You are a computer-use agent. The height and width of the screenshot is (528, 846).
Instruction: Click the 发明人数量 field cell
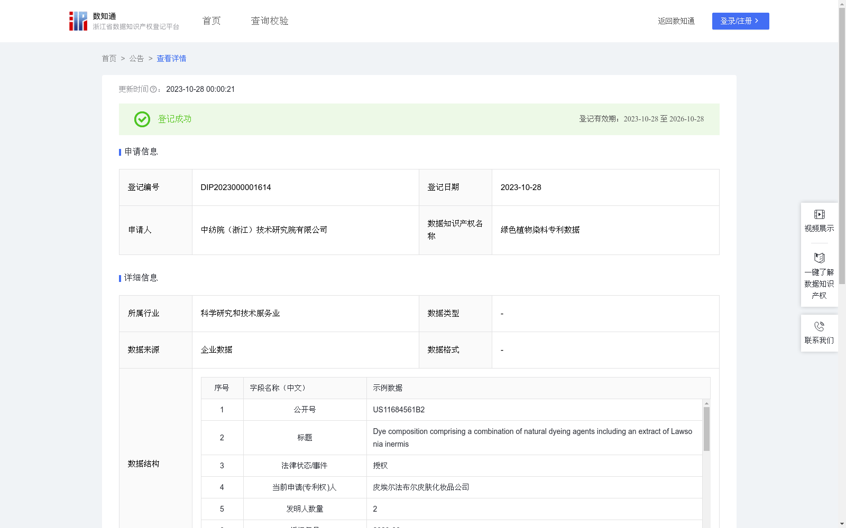click(x=305, y=509)
